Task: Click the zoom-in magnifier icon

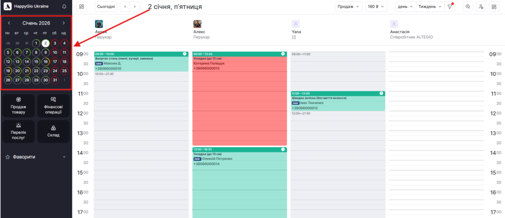Action: tap(468, 6)
